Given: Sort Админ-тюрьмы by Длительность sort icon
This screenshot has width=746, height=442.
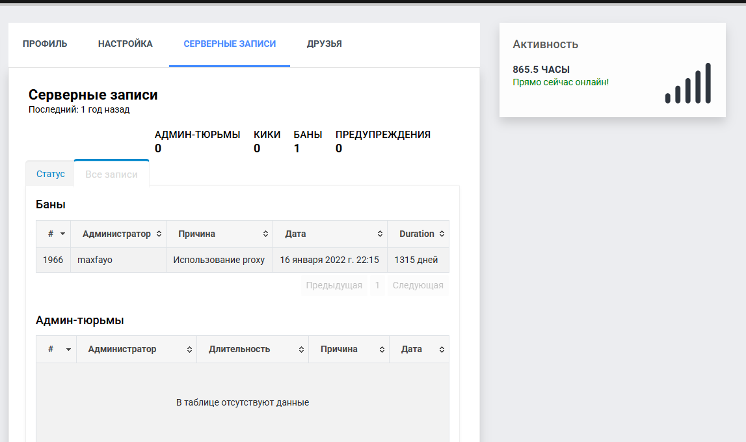Looking at the screenshot, I should pos(301,350).
